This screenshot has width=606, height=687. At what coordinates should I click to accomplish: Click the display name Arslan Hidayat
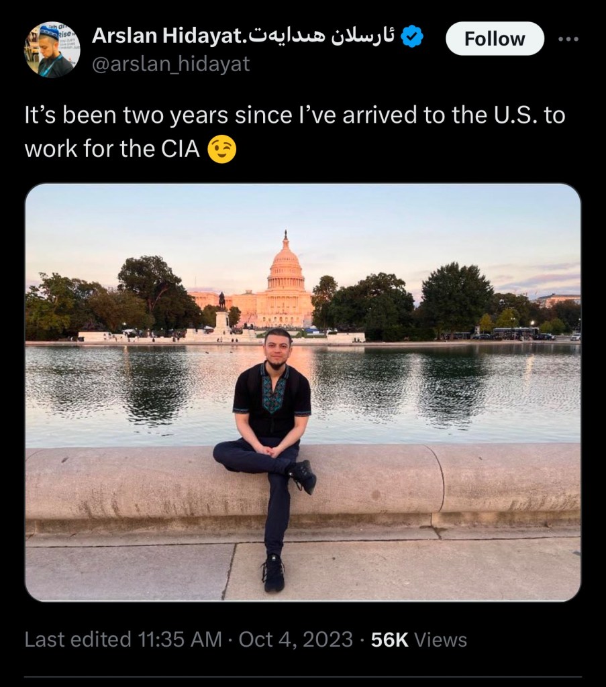[x=170, y=37]
